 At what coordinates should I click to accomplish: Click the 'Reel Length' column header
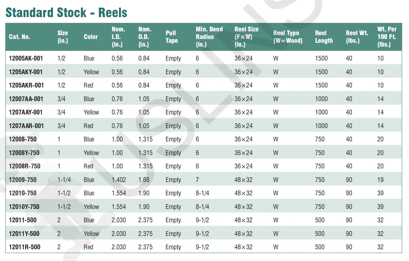(324, 37)
